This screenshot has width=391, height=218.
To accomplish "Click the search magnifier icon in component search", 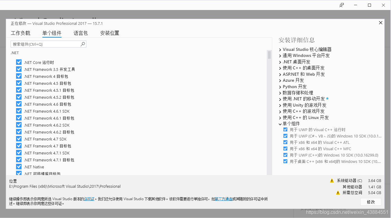I will tap(83, 44).
